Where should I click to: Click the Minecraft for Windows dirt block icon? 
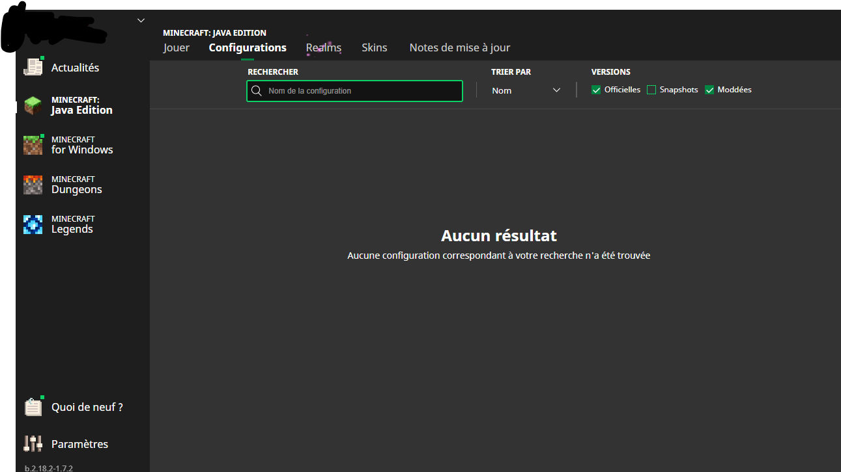pyautogui.click(x=33, y=145)
